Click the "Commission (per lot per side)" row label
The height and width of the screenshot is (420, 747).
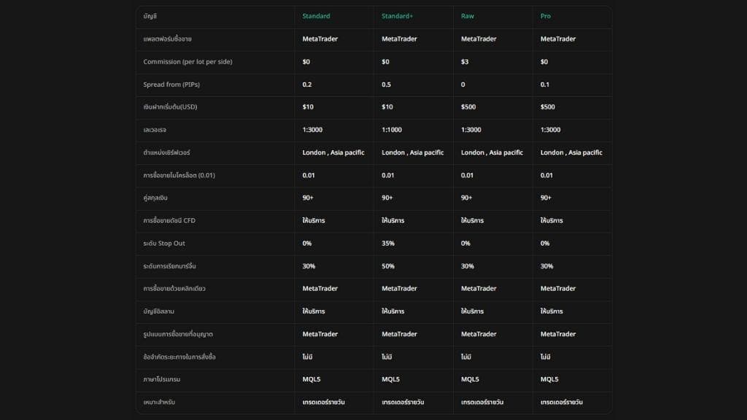187,62
